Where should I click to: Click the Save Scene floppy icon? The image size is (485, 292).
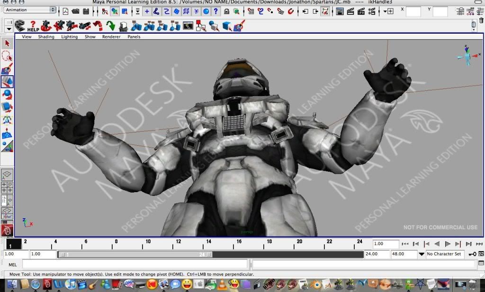pyautogui.click(x=86, y=11)
